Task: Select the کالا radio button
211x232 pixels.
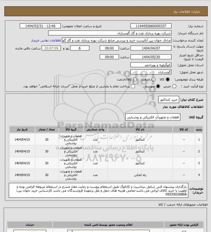Action: (x=168, y=79)
